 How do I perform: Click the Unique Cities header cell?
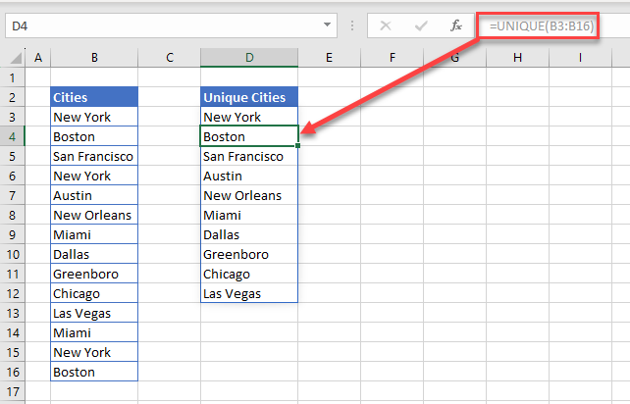249,97
